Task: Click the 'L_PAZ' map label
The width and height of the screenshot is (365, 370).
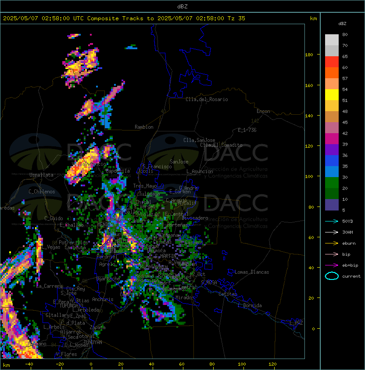Action: [x=296, y=323]
